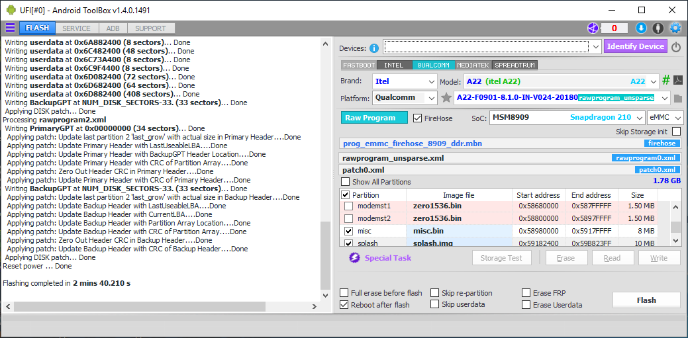Image resolution: width=688 pixels, height=338 pixels.
Task: Click the green hash icon next to Model
Action: 666,81
